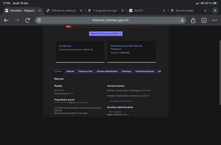Close the Nouvel onglet tab
Image resolution: width=221 pixels, height=145 pixels.
[x=205, y=10]
